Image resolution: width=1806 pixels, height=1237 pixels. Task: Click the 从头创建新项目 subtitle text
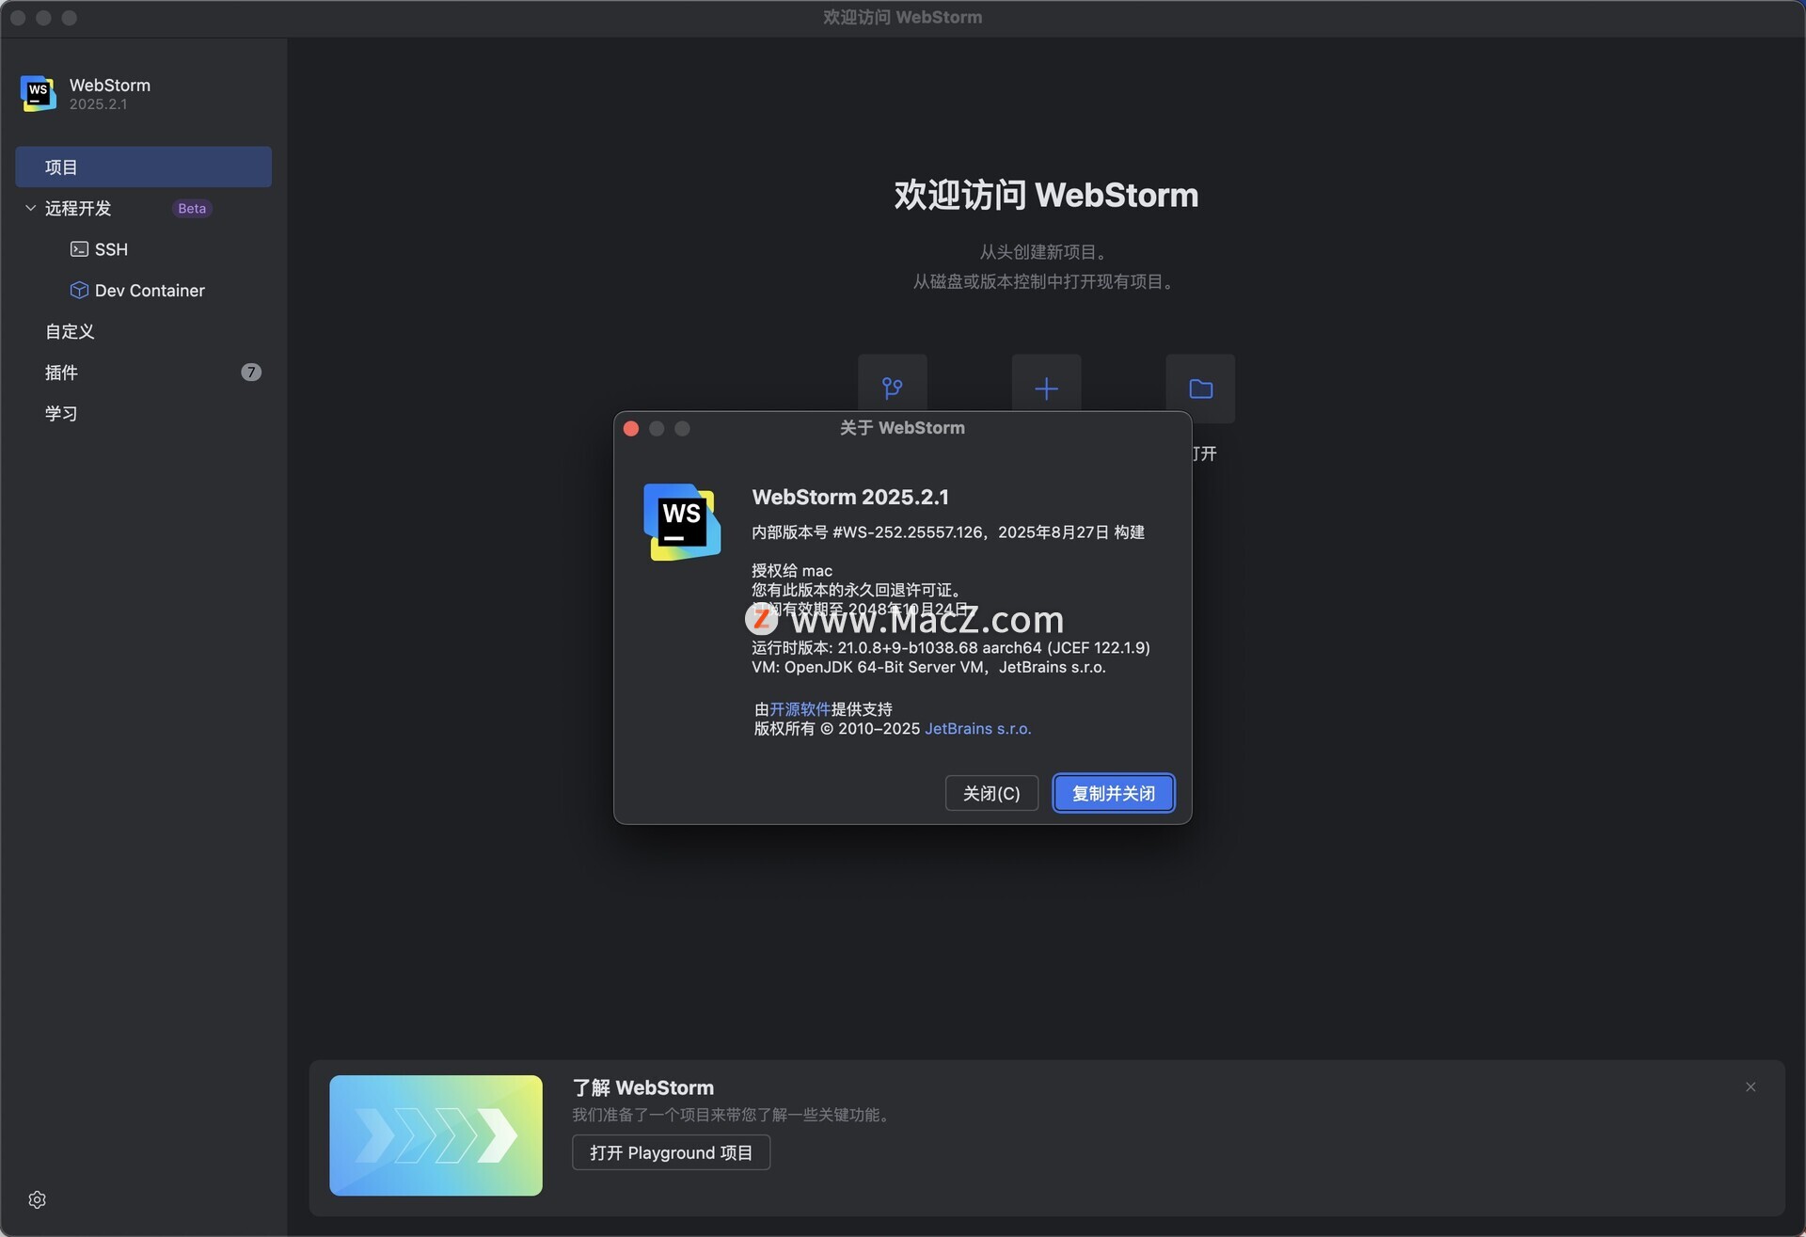(1046, 252)
